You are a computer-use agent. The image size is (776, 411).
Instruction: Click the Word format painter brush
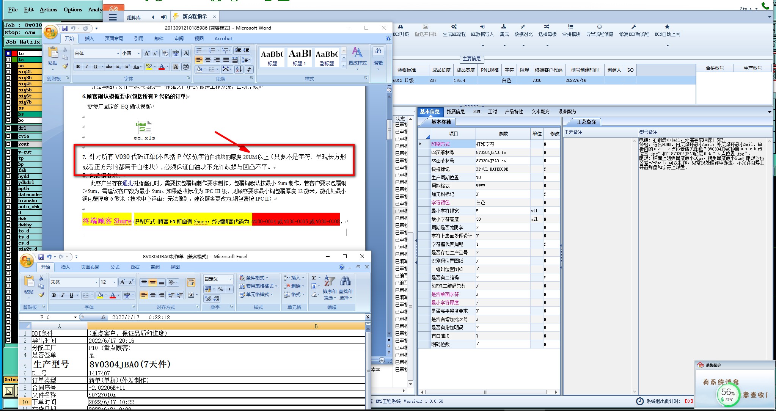(65, 66)
